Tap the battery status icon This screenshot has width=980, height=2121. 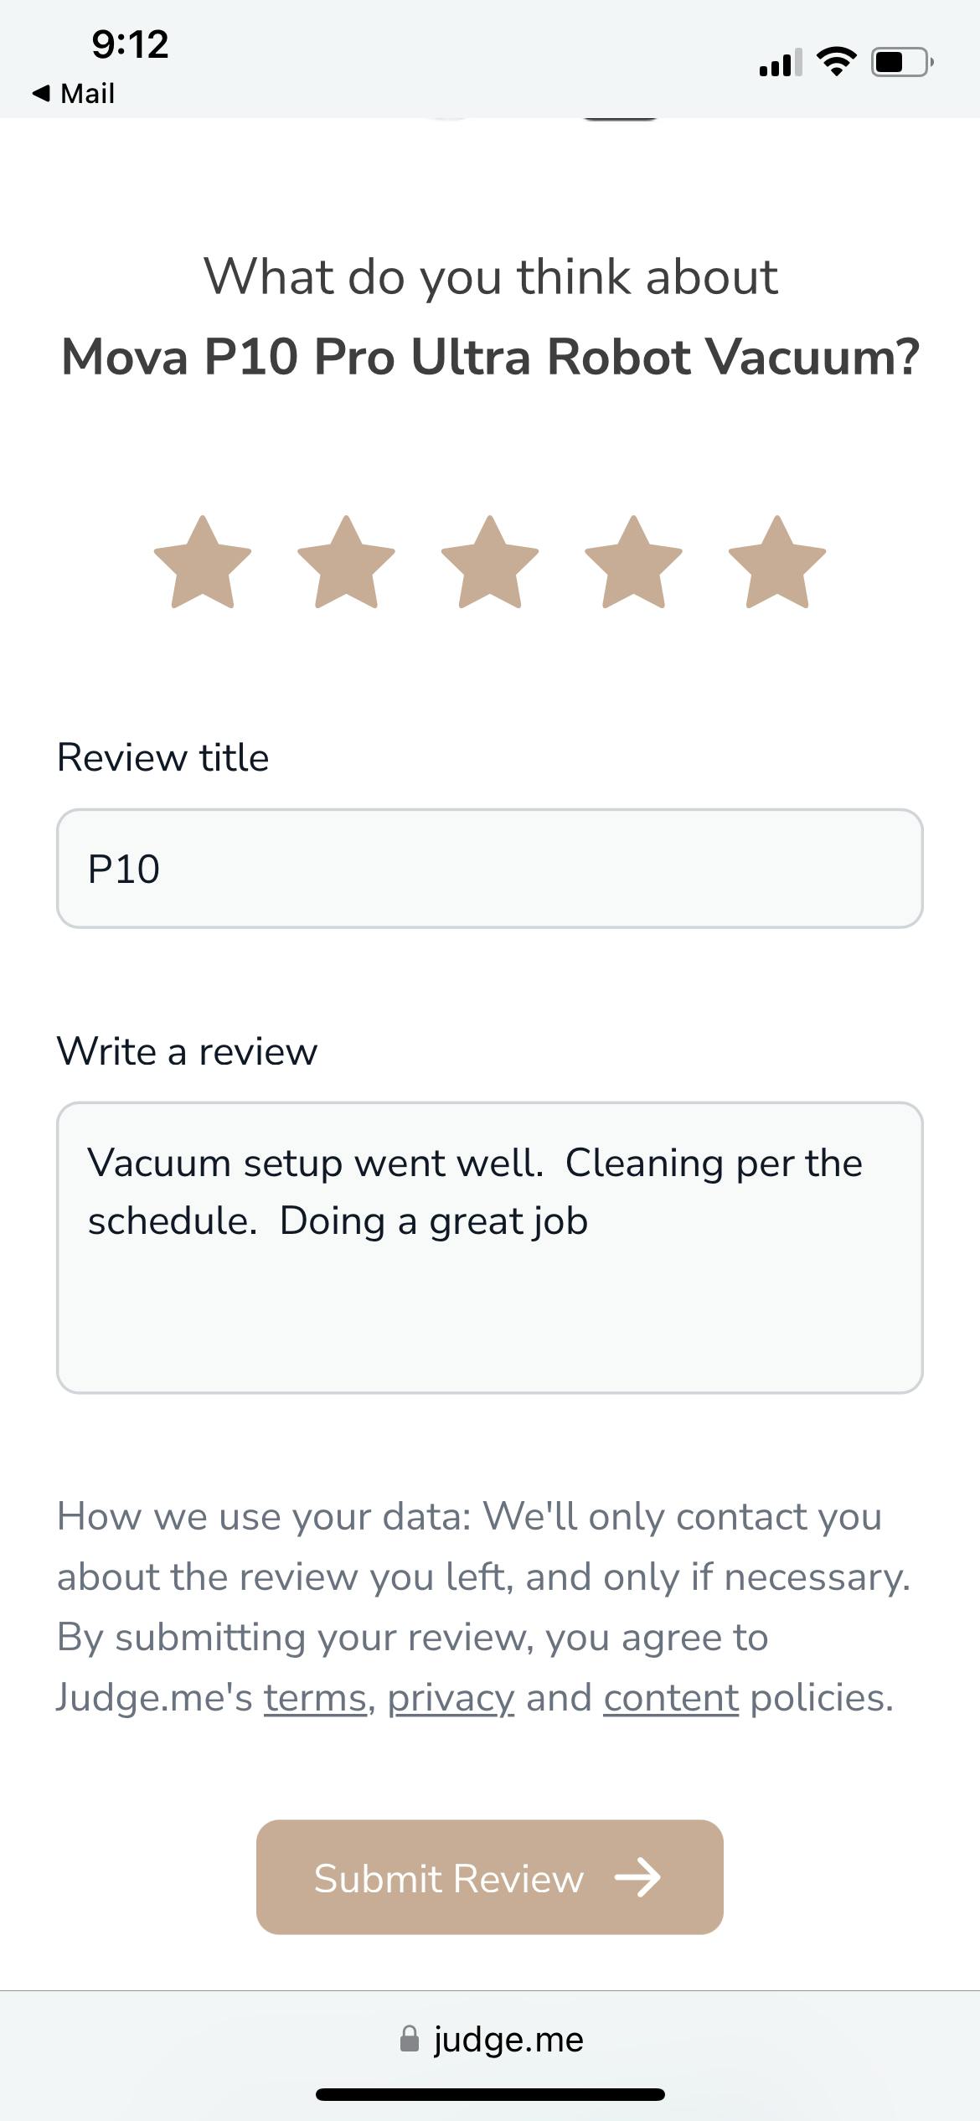[902, 63]
